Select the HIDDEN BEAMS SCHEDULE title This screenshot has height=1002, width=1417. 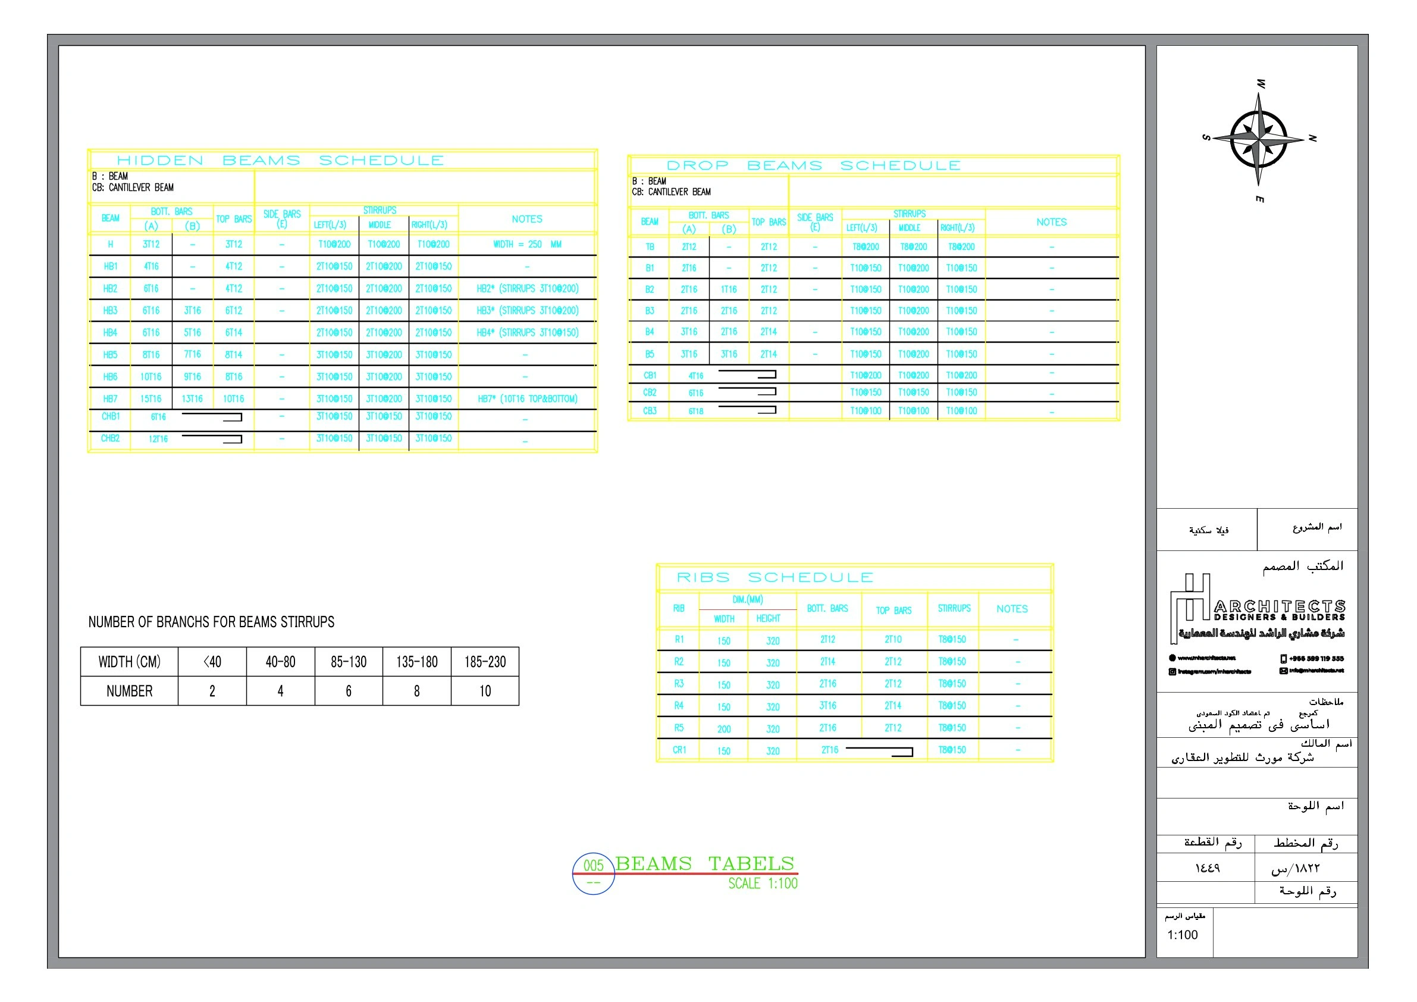pyautogui.click(x=280, y=161)
